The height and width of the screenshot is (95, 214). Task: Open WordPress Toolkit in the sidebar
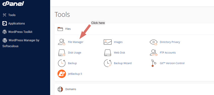20,32
